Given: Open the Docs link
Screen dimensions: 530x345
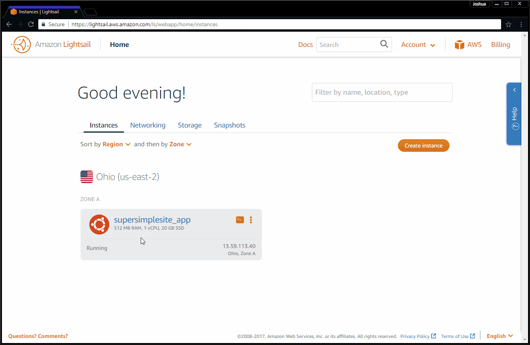Looking at the screenshot, I should (305, 45).
